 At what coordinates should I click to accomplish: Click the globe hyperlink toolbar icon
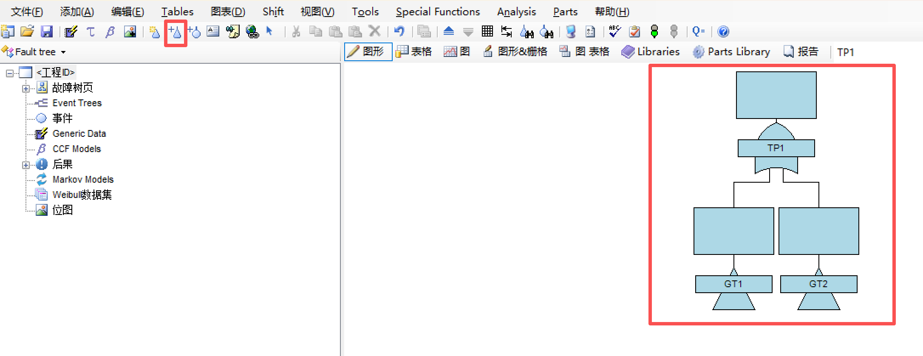252,31
